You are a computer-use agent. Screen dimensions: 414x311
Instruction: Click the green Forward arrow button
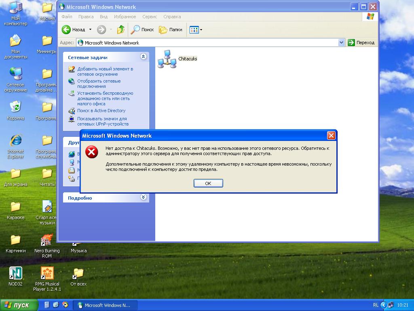(101, 30)
